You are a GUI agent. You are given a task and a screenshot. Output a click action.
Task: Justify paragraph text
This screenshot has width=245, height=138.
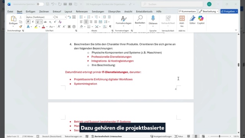click(96, 22)
